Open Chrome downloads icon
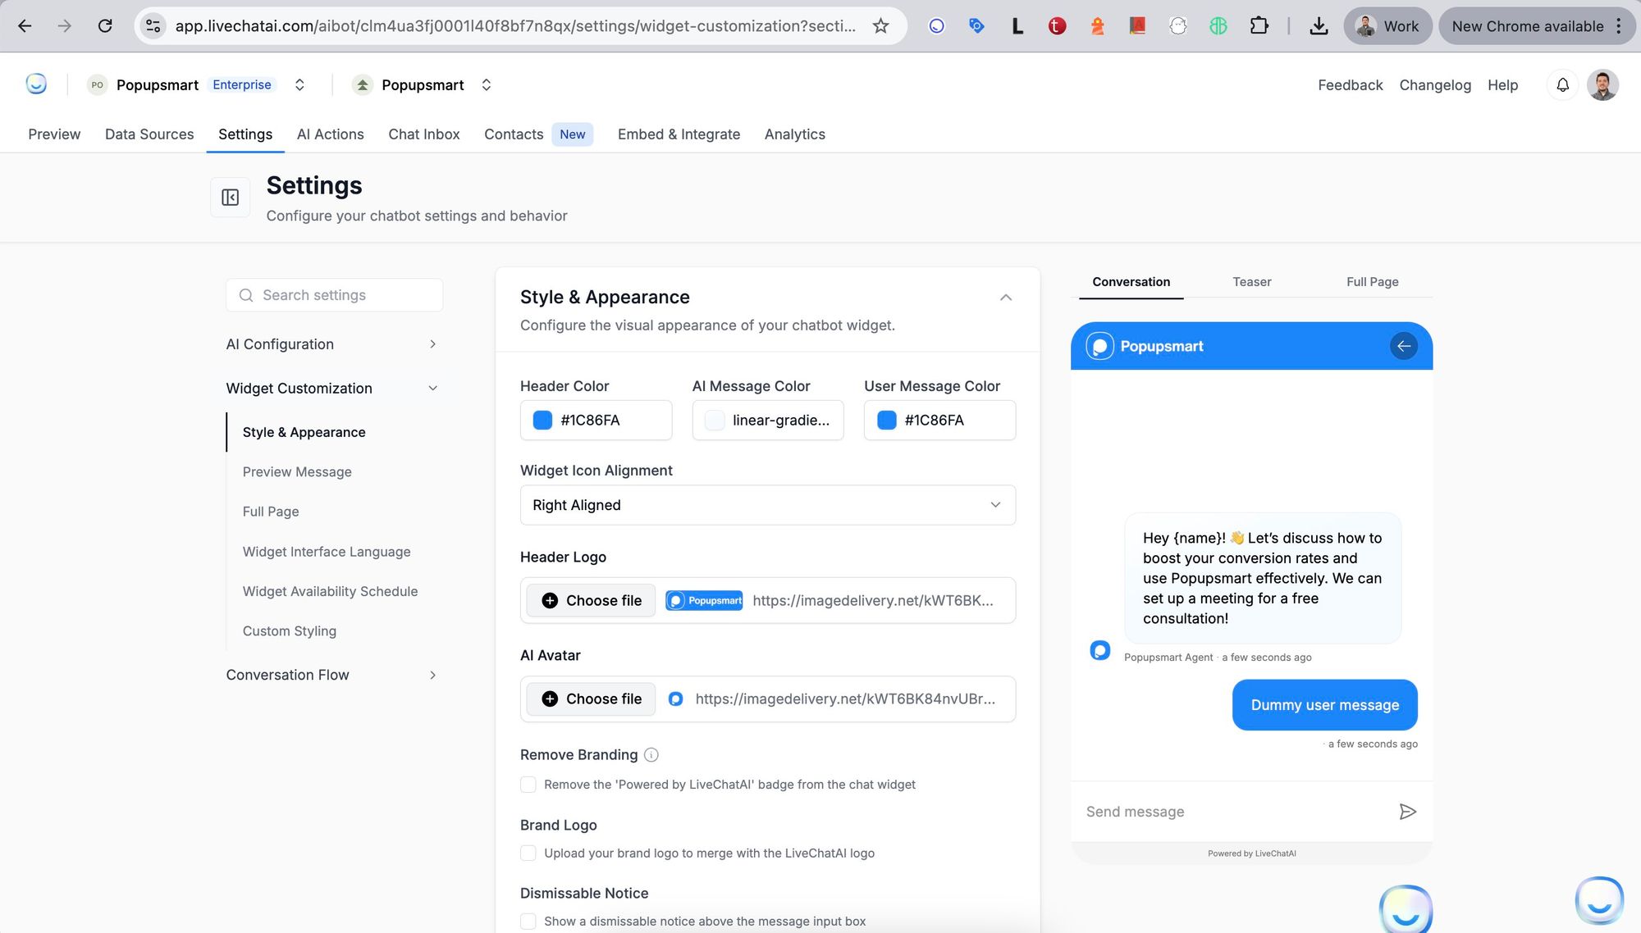 [x=1319, y=26]
